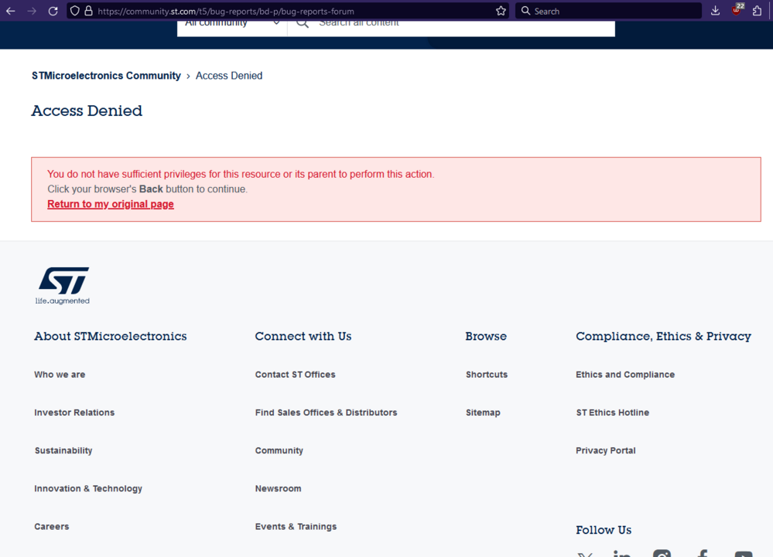The height and width of the screenshot is (557, 773).
Task: Focus the Search all content field
Action: click(451, 28)
